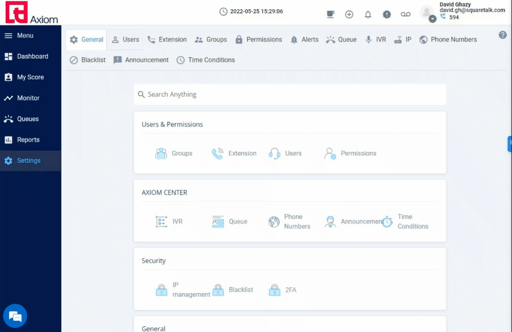Open Blacklist lock icon in Security
The image size is (512, 332).
click(218, 290)
